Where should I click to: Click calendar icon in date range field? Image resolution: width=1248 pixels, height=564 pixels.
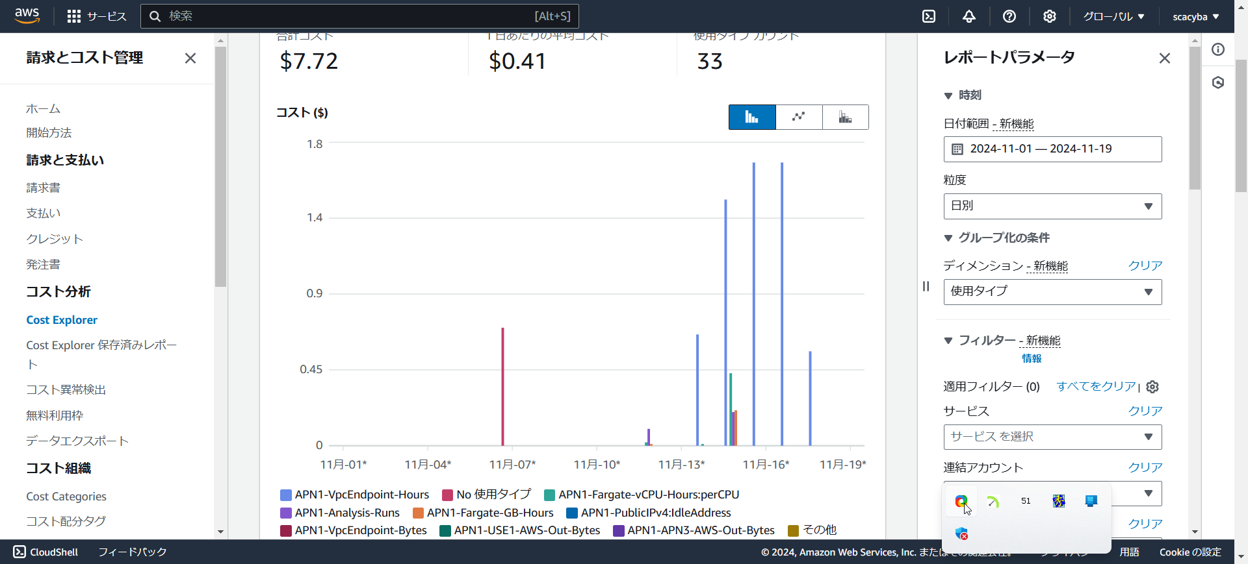pyautogui.click(x=957, y=149)
